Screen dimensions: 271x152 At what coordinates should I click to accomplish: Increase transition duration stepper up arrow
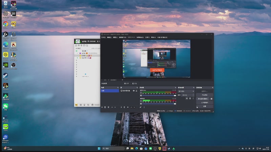click(193, 94)
